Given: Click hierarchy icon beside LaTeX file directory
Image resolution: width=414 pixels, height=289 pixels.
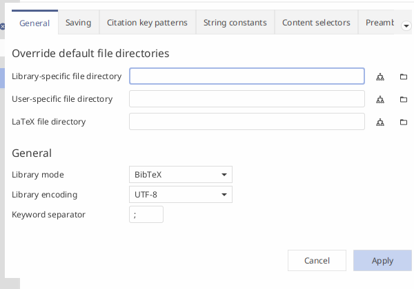Looking at the screenshot, I should [x=380, y=122].
